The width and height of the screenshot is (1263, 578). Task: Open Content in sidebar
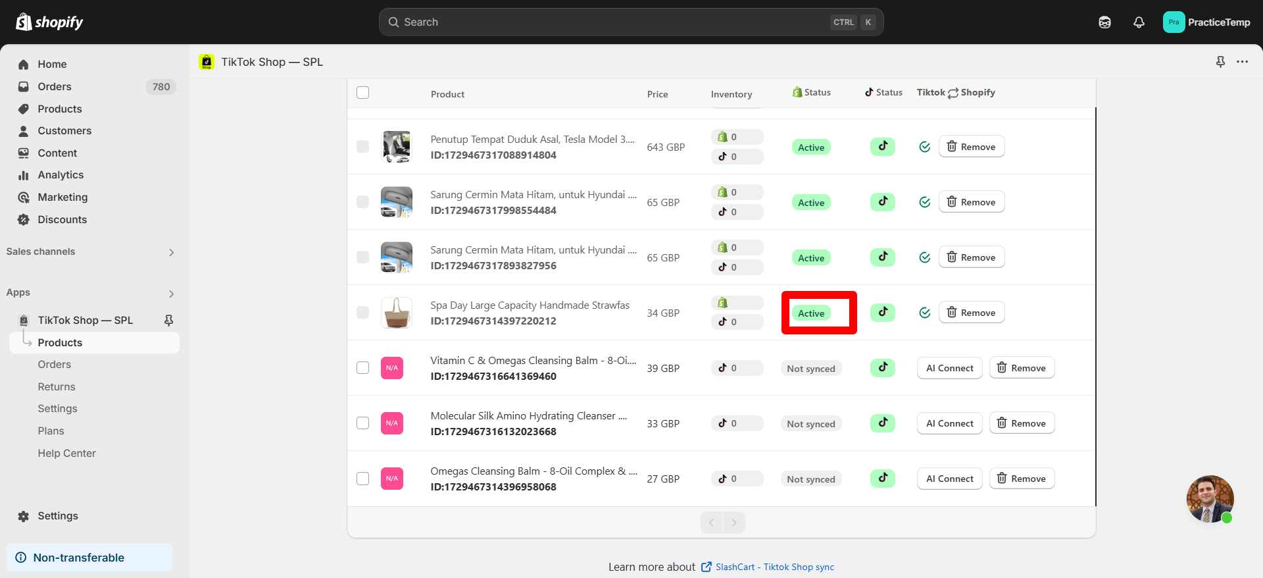57,153
